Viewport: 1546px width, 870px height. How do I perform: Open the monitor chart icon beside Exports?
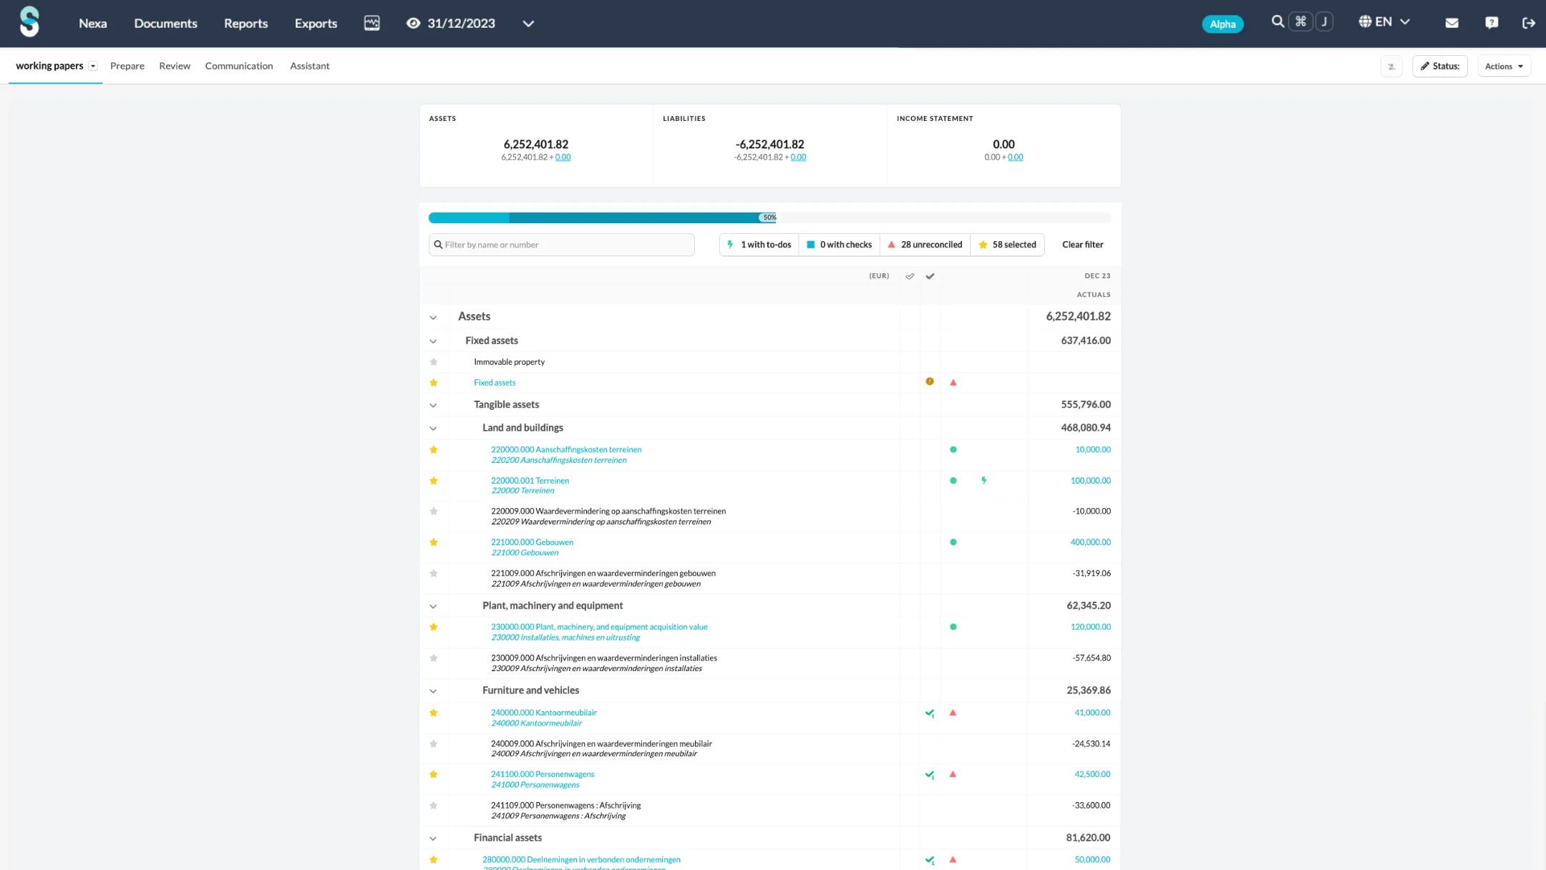point(371,23)
